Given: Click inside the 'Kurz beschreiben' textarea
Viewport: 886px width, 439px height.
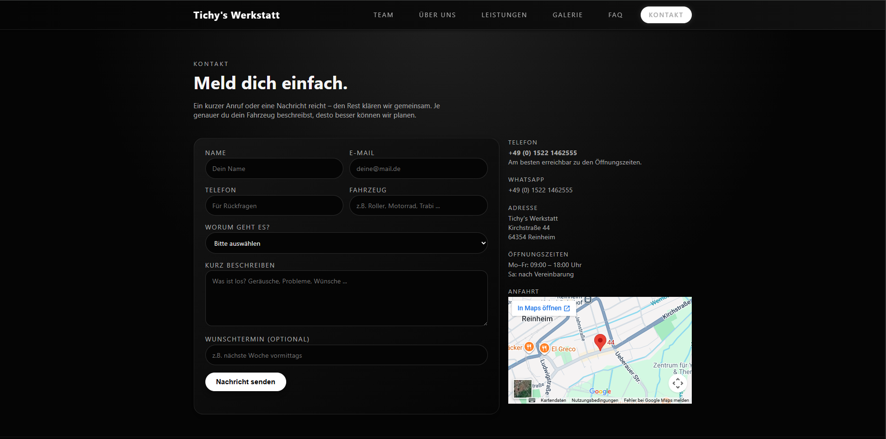Looking at the screenshot, I should click(346, 298).
